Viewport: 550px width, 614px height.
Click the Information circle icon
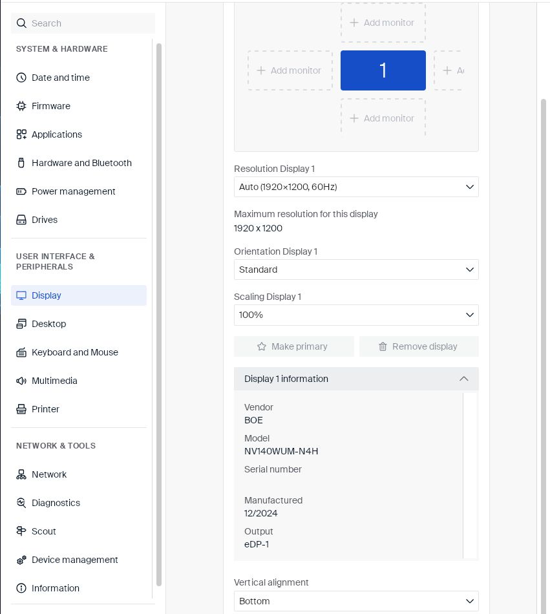point(21,588)
